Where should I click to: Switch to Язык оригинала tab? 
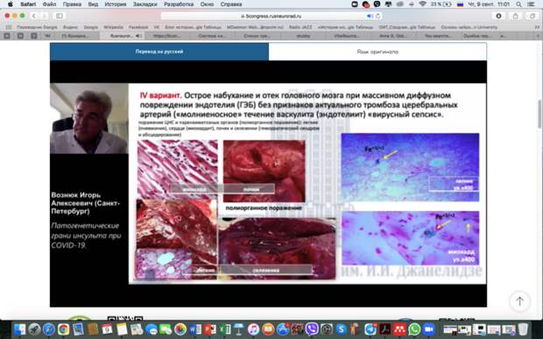377,52
